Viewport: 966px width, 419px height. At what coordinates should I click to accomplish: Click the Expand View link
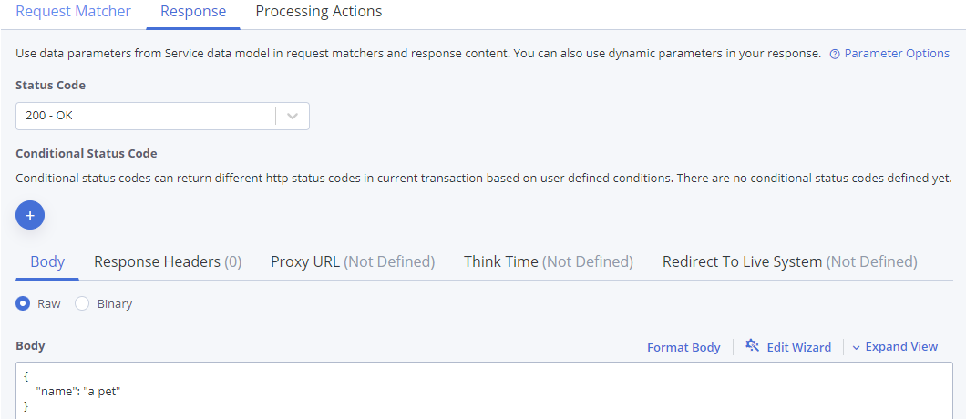coord(901,347)
